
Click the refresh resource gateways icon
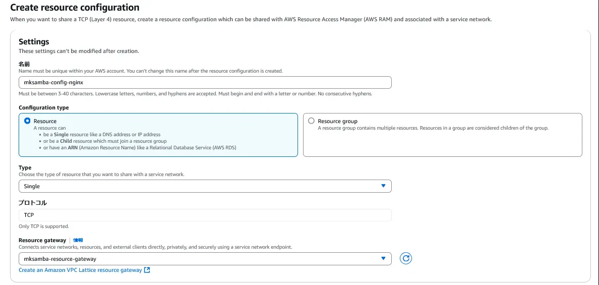[x=406, y=259]
